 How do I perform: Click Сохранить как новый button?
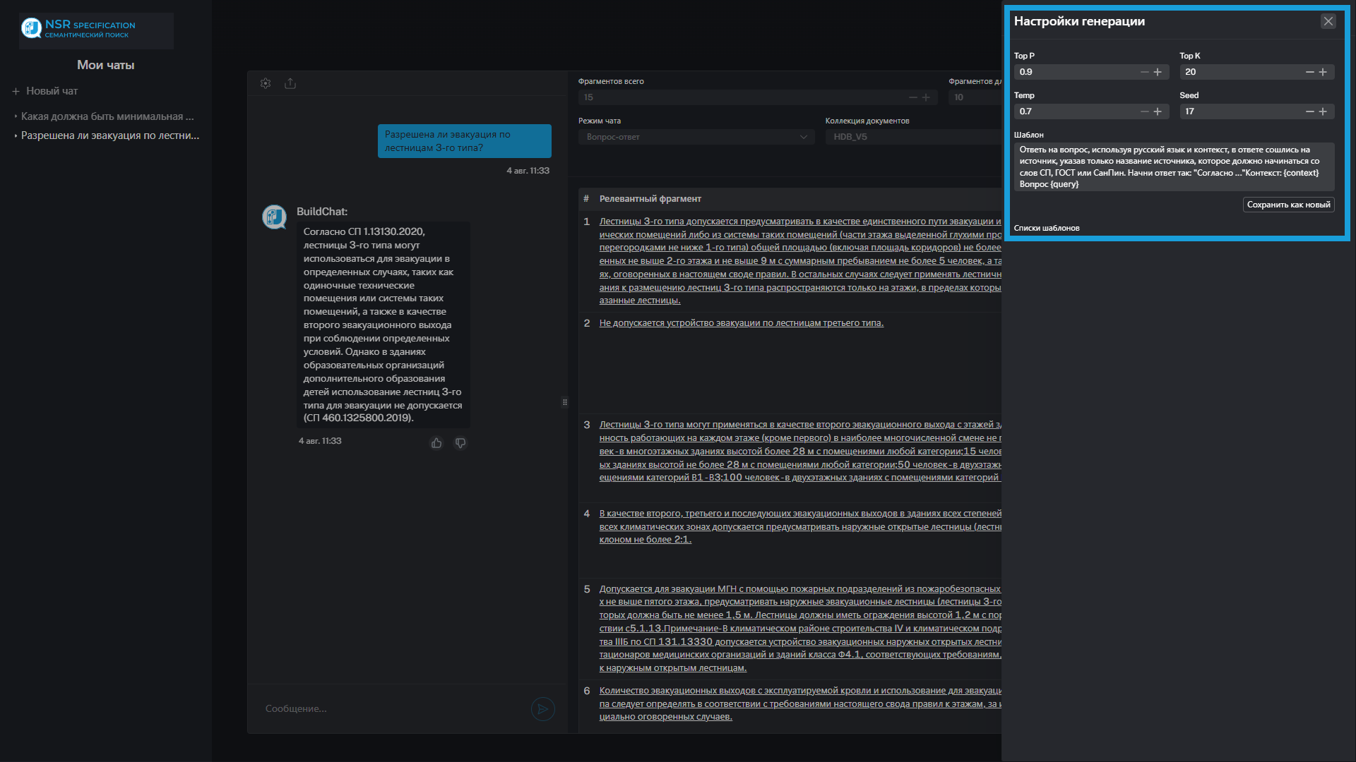[x=1288, y=205]
